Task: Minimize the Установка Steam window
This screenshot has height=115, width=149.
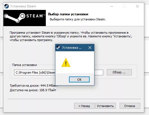Action: coord(112,7)
